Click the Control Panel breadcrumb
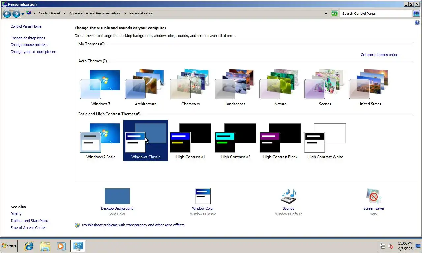This screenshot has width=422, height=253. point(49,13)
